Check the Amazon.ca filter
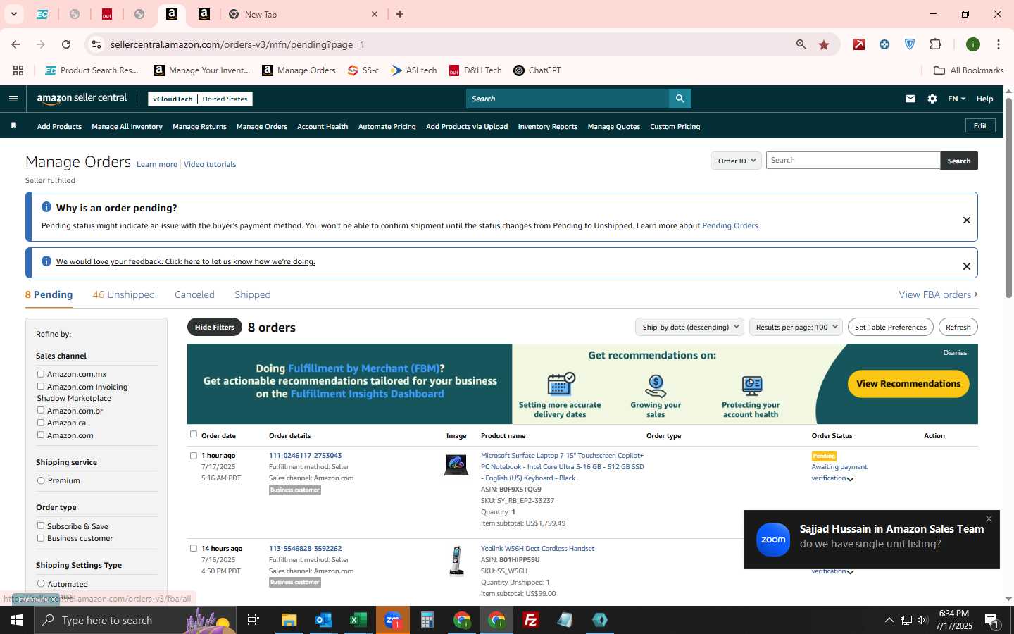 coord(41,423)
